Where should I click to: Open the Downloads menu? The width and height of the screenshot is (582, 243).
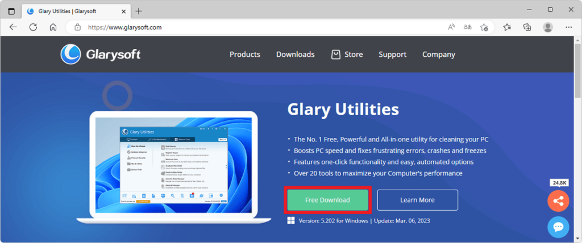coord(296,55)
